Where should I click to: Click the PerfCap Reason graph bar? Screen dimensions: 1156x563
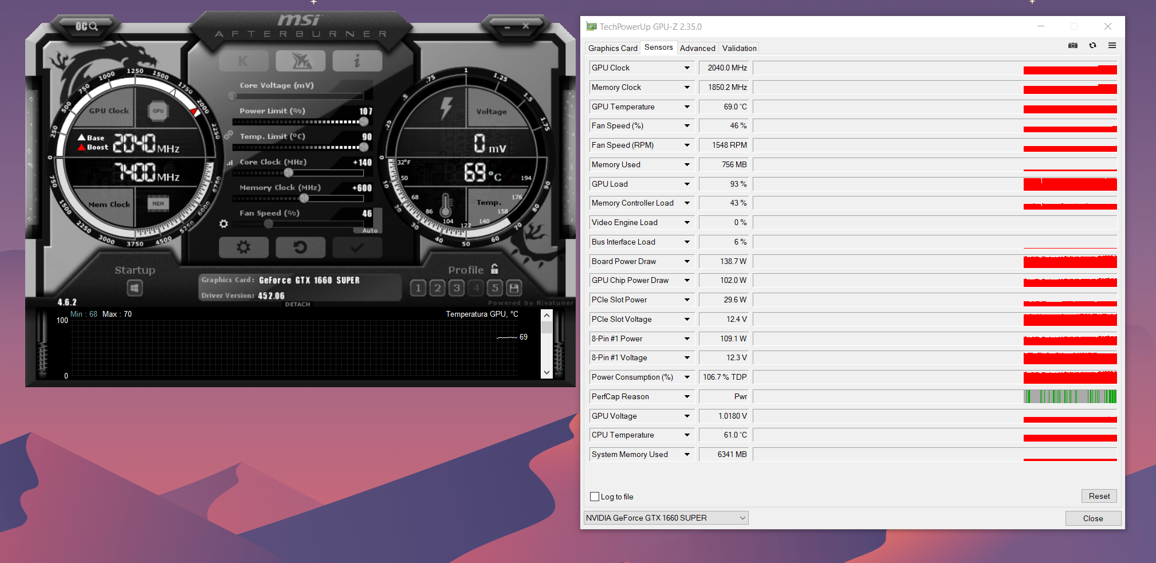click(x=935, y=397)
